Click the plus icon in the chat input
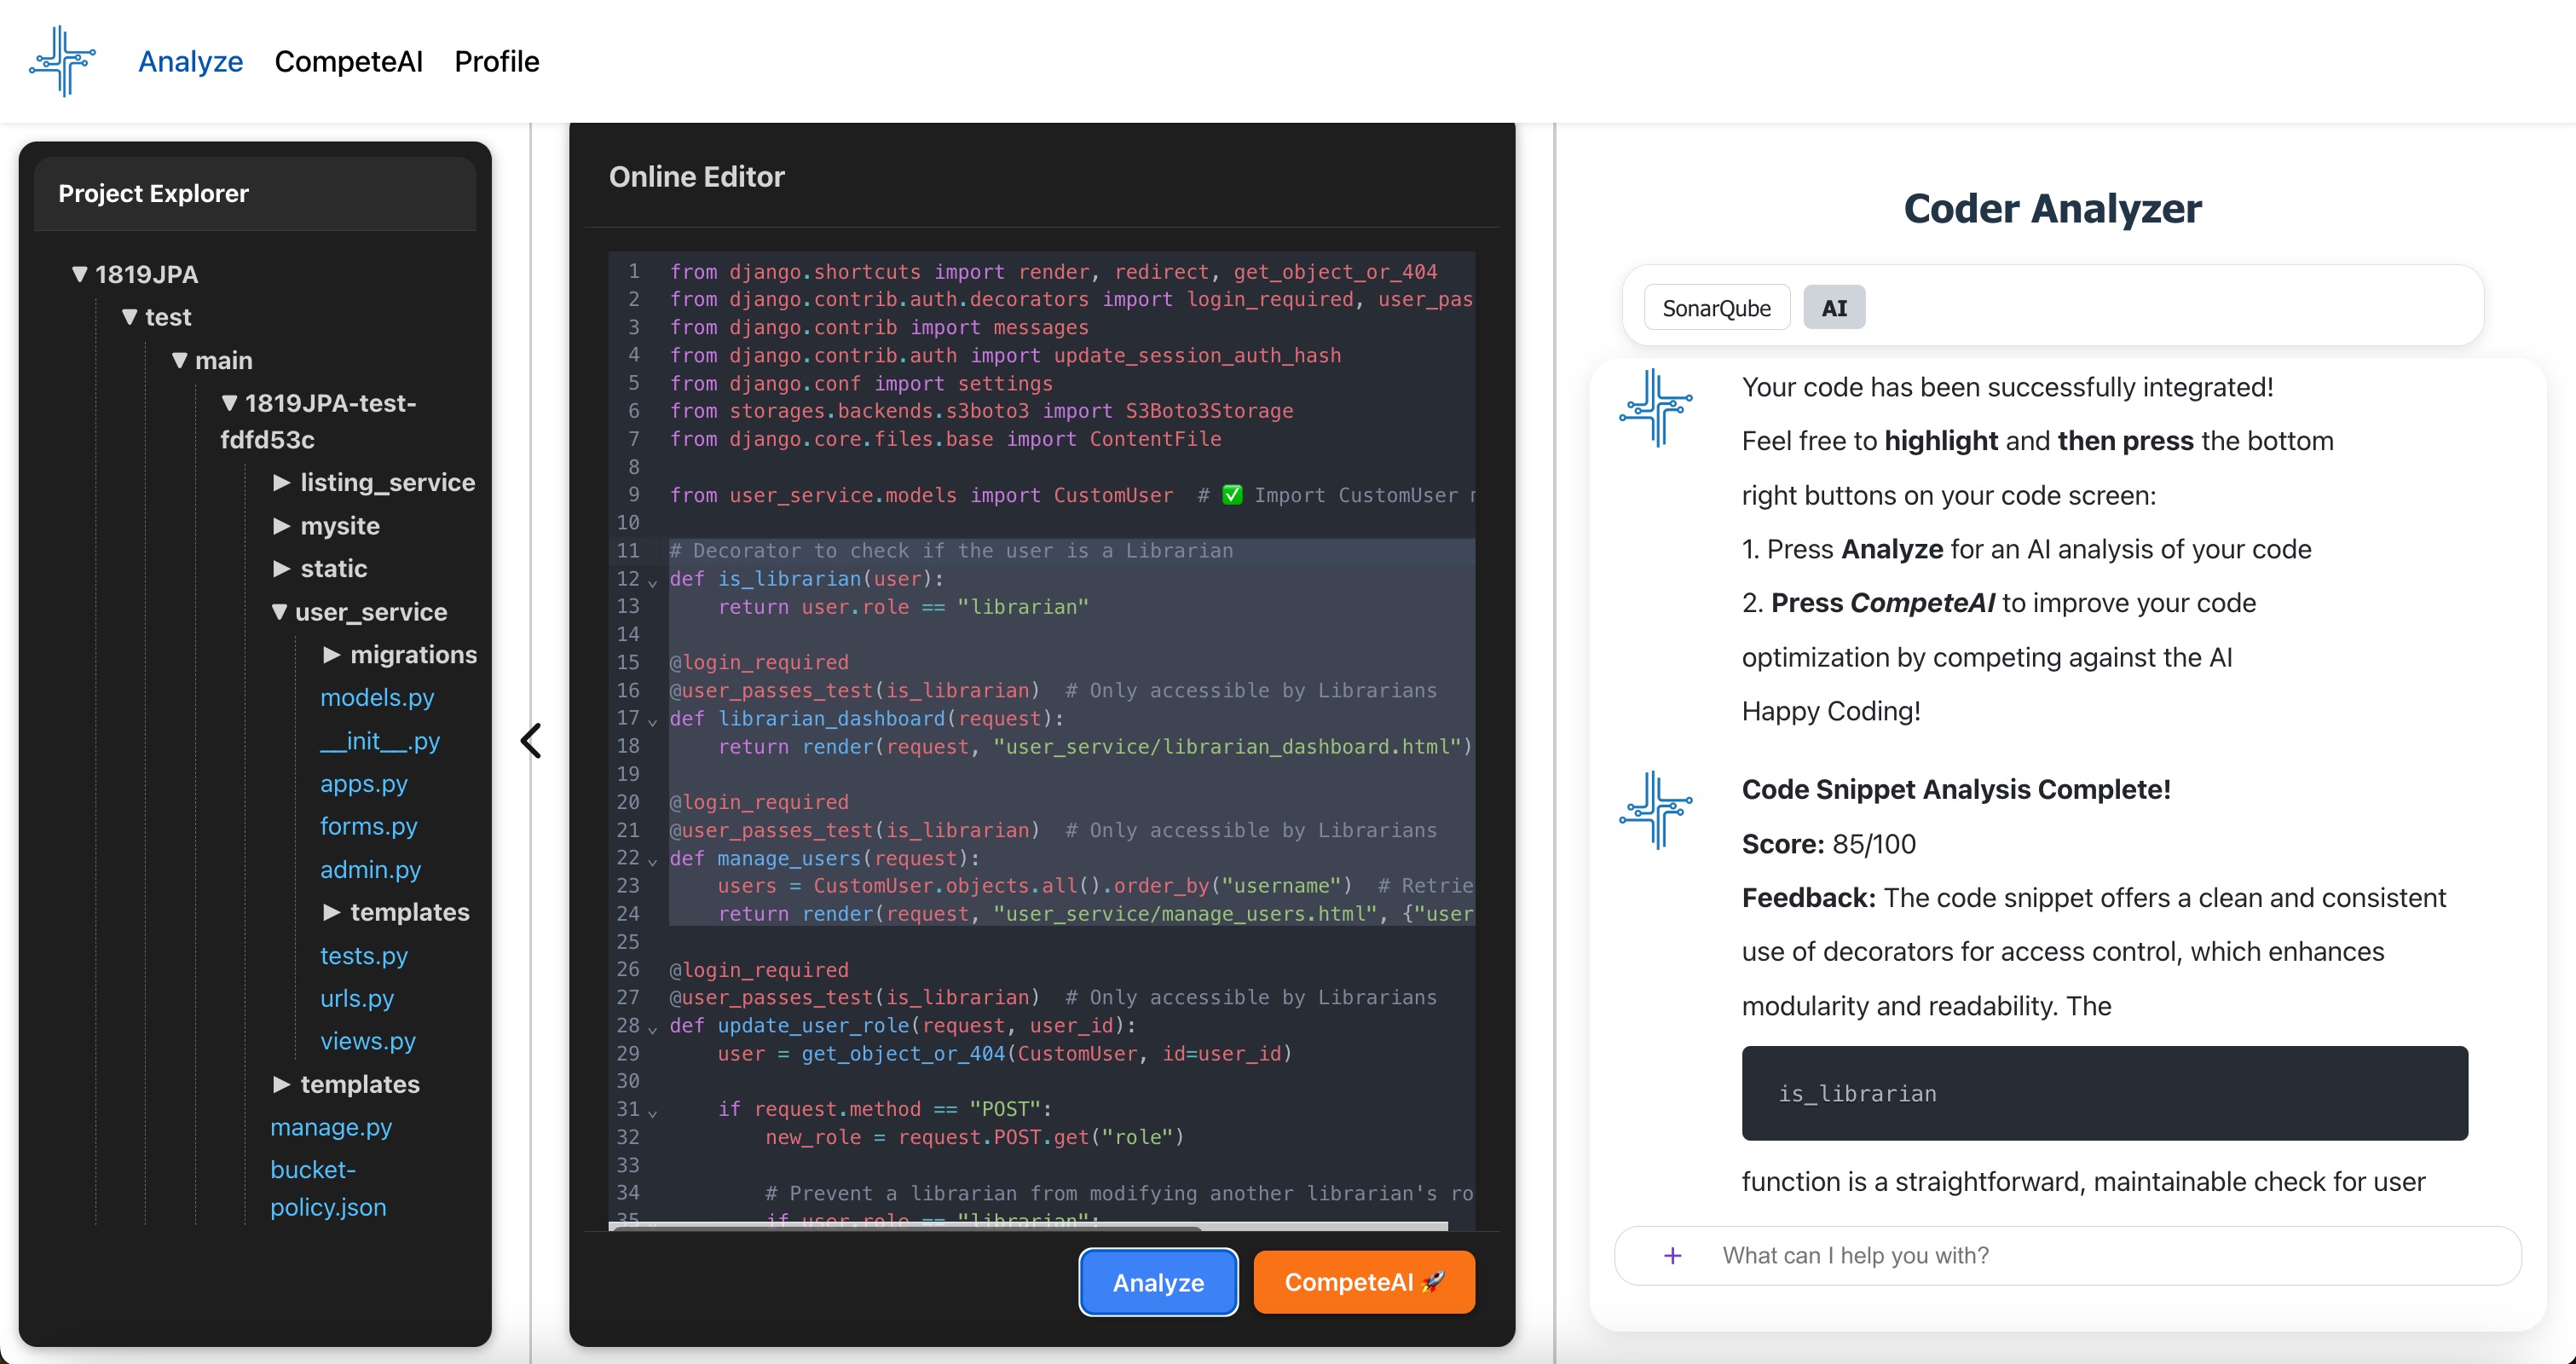Screen dimensions: 2576x1364 tap(1672, 1255)
